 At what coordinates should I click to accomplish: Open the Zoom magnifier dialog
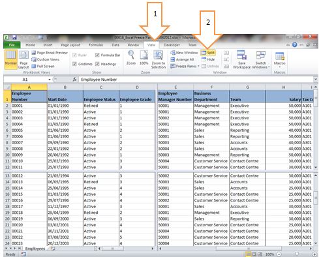(x=131, y=57)
